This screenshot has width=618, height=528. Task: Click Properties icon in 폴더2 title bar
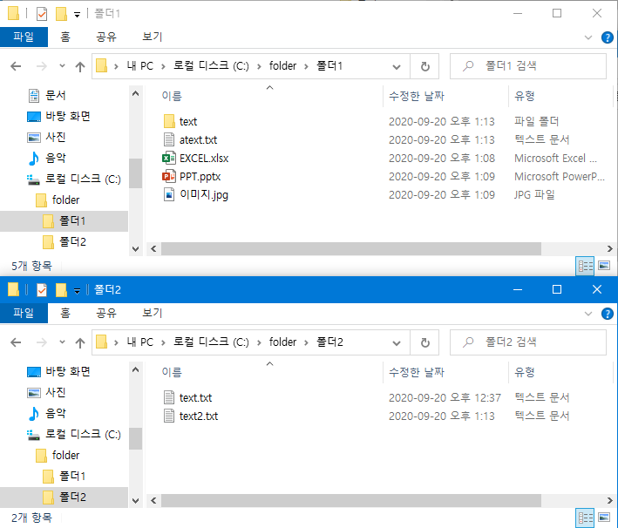point(42,290)
